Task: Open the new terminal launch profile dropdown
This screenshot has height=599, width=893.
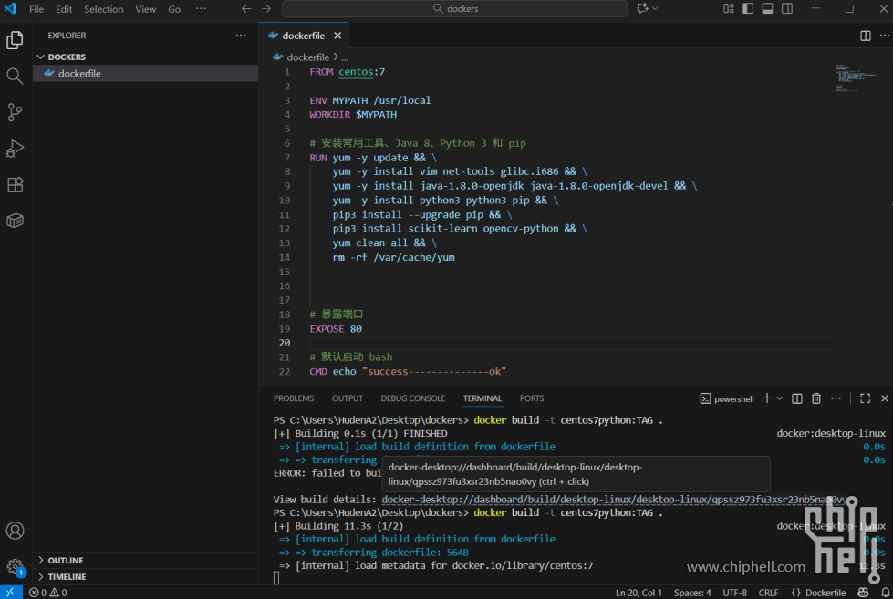Action: pyautogui.click(x=780, y=398)
